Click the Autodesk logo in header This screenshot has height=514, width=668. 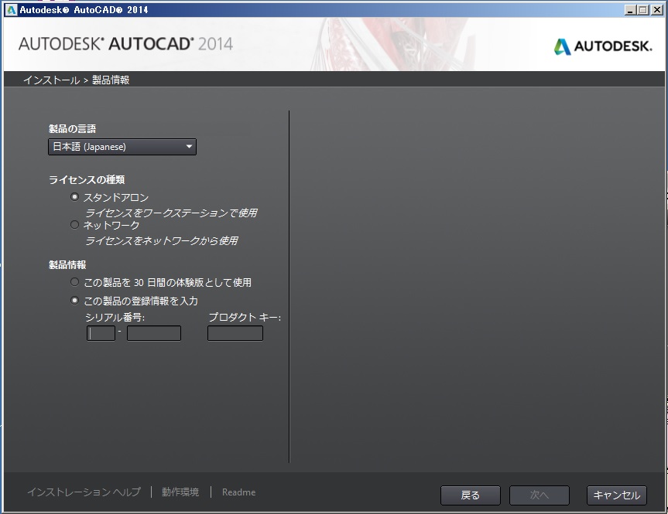tap(603, 46)
